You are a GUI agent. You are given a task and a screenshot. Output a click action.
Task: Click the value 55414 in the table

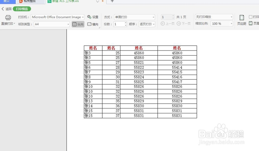click(x=177, y=67)
